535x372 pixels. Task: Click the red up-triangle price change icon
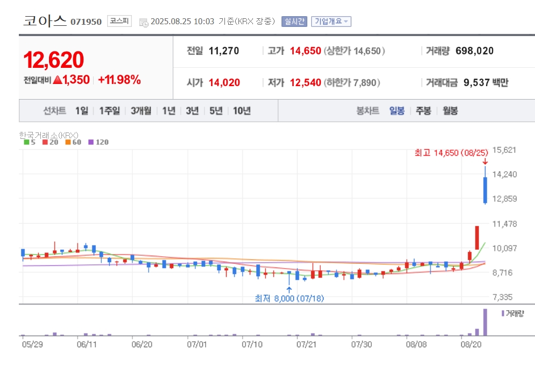pyautogui.click(x=58, y=80)
